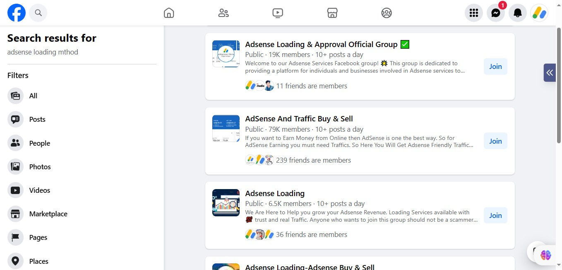Open the nine-dot Menu grid
562x270 pixels.
(474, 13)
